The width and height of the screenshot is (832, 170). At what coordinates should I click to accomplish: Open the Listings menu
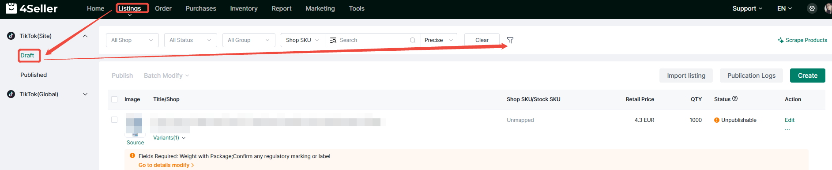pyautogui.click(x=130, y=8)
